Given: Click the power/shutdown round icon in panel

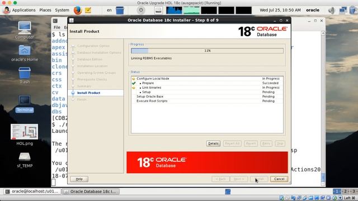Looking at the screenshot, I should 141,10.
